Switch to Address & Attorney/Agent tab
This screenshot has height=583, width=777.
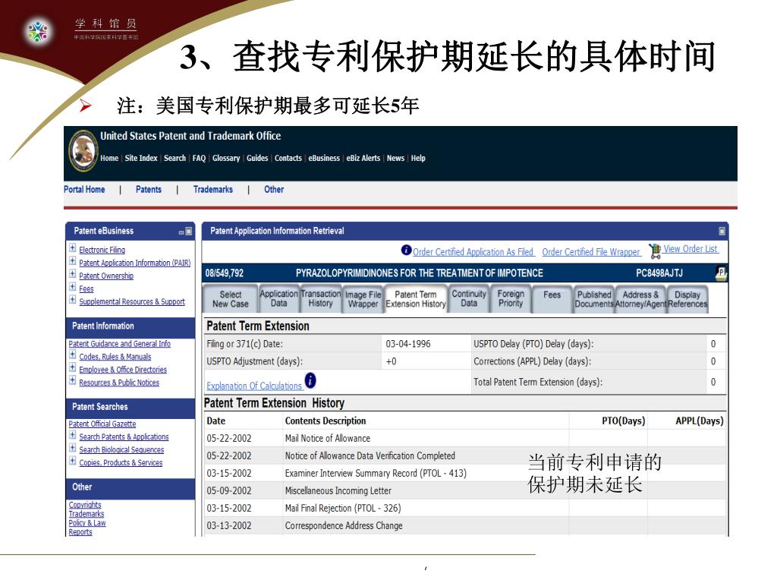click(x=640, y=299)
